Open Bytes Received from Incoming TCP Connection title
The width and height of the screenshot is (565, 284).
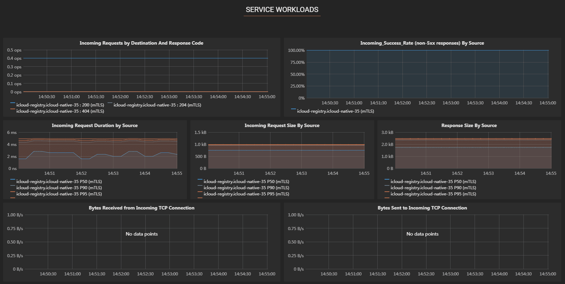click(141, 208)
